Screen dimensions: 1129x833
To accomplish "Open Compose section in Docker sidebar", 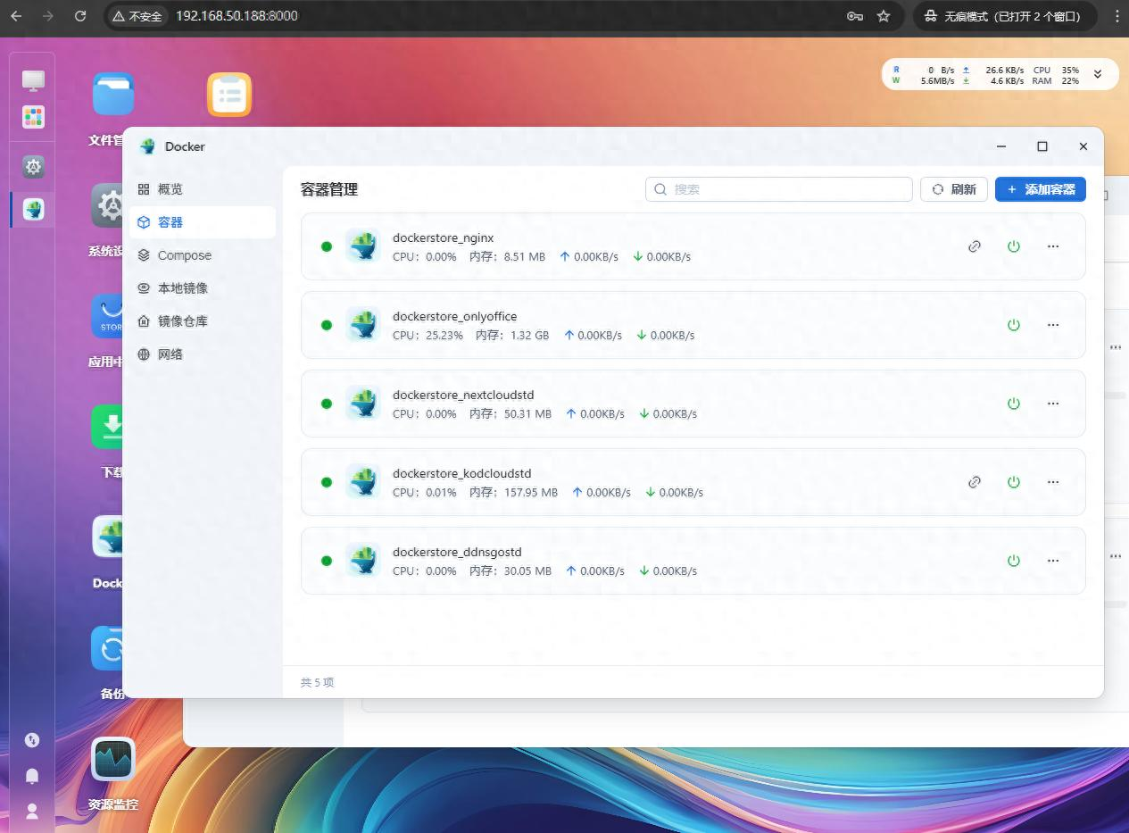I will (x=203, y=255).
